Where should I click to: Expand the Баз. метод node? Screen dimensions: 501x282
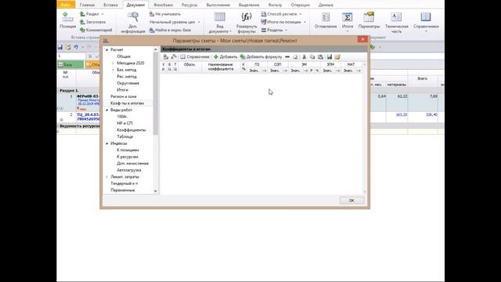[113, 70]
